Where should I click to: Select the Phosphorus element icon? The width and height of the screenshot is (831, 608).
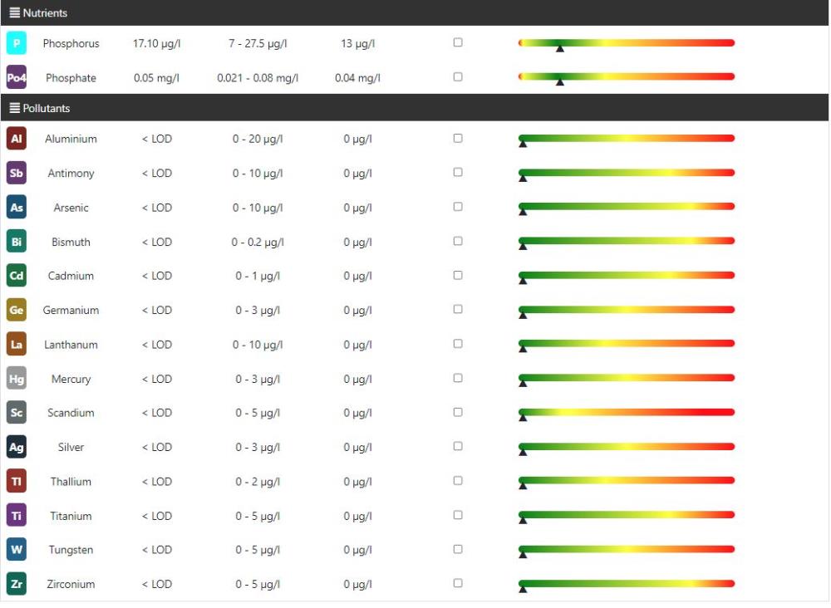(x=16, y=43)
